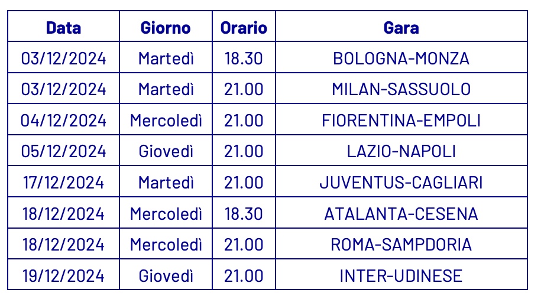544x299 pixels.
Task: Select the LAZIO-NAPOLI match cell
Action: coord(401,151)
